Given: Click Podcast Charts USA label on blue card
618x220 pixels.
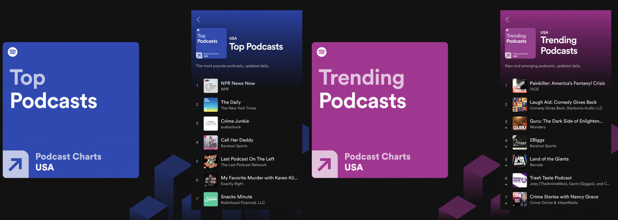Looking at the screenshot, I should (x=69, y=162).
